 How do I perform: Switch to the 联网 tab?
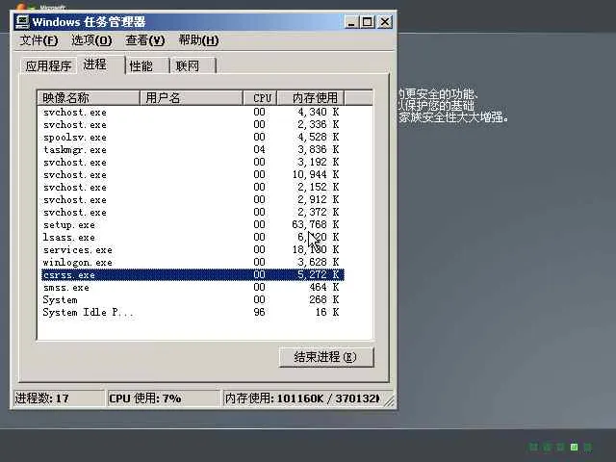coord(192,65)
